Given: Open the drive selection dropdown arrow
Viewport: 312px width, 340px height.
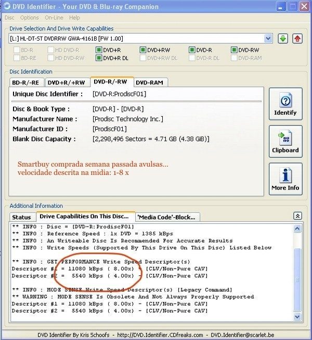Looking at the screenshot, I should tap(268, 39).
